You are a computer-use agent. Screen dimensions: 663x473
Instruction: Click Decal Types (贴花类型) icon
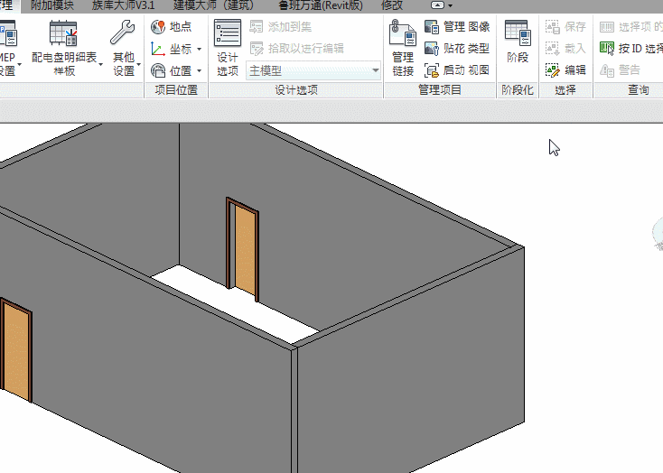[432, 48]
